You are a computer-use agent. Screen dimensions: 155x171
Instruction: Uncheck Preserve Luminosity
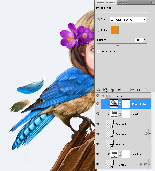99,52
